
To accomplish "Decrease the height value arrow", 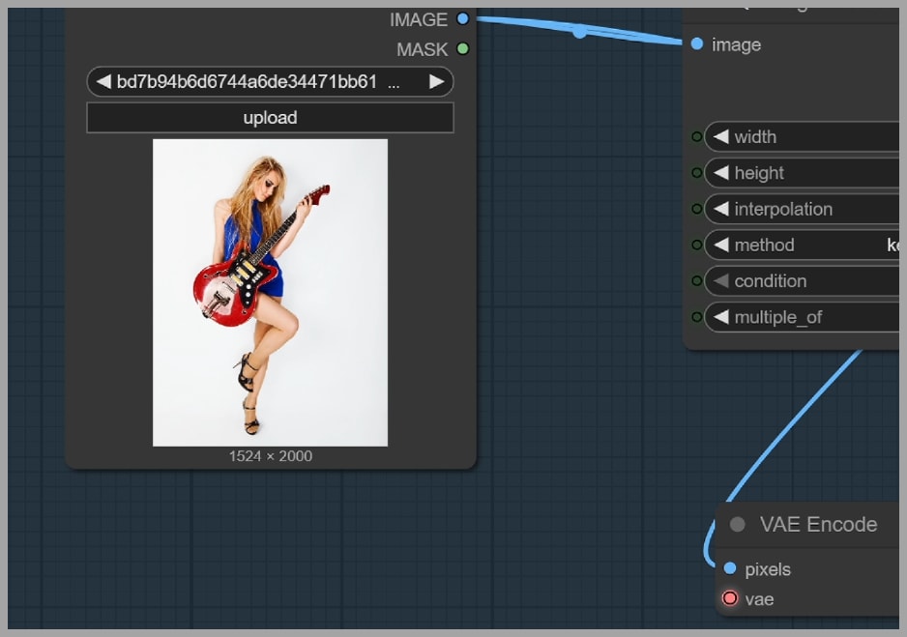I will [720, 173].
